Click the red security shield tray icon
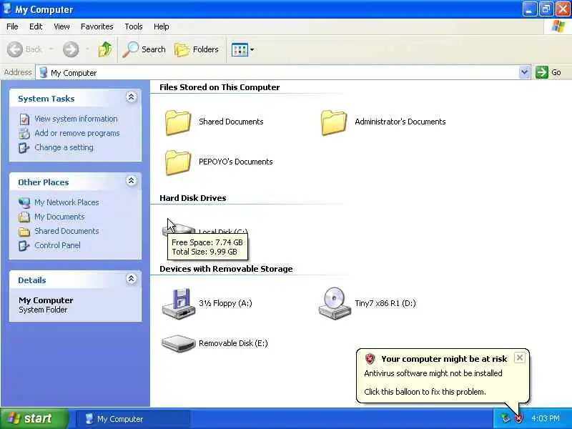 pos(518,418)
